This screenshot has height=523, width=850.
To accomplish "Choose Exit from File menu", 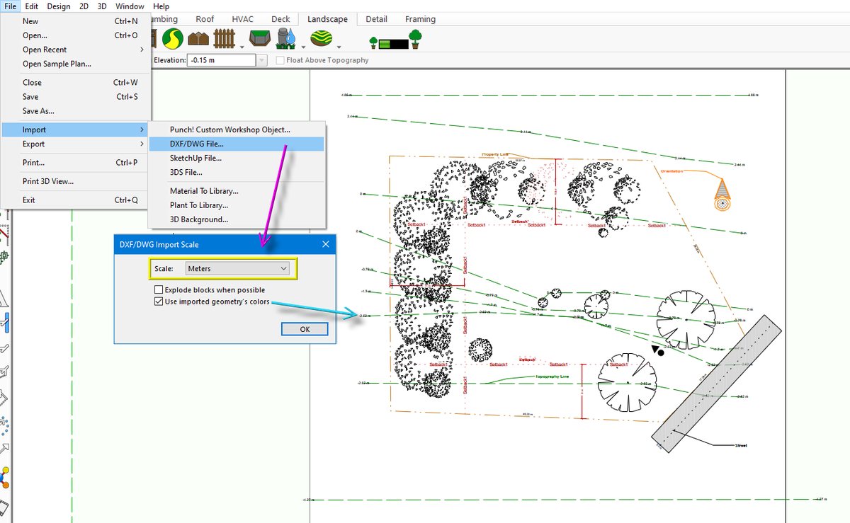I will [x=75, y=200].
